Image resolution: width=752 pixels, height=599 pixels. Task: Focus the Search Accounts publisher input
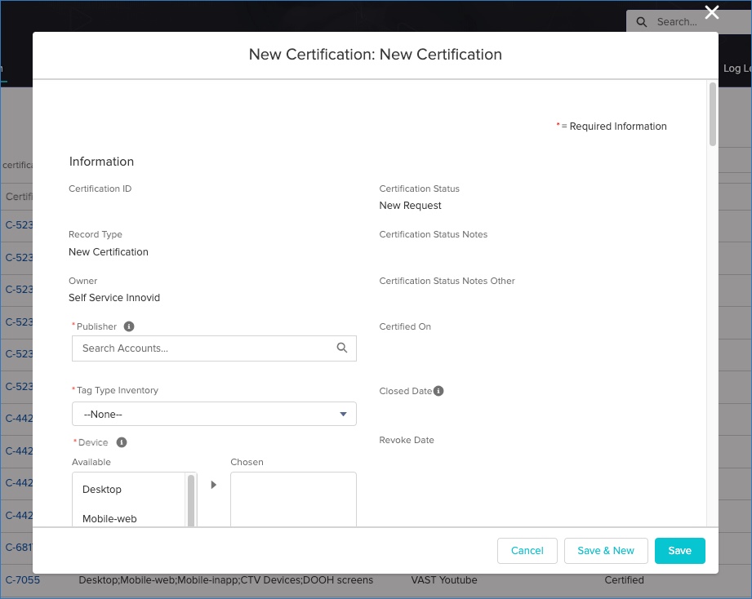(x=214, y=348)
